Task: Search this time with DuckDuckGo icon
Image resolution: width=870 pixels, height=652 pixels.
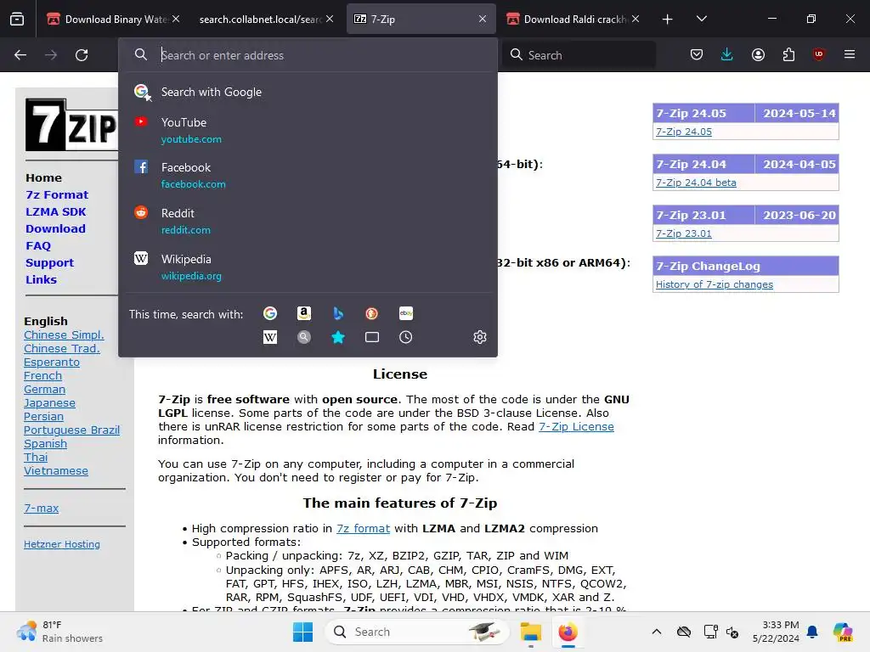Action: coord(372,314)
